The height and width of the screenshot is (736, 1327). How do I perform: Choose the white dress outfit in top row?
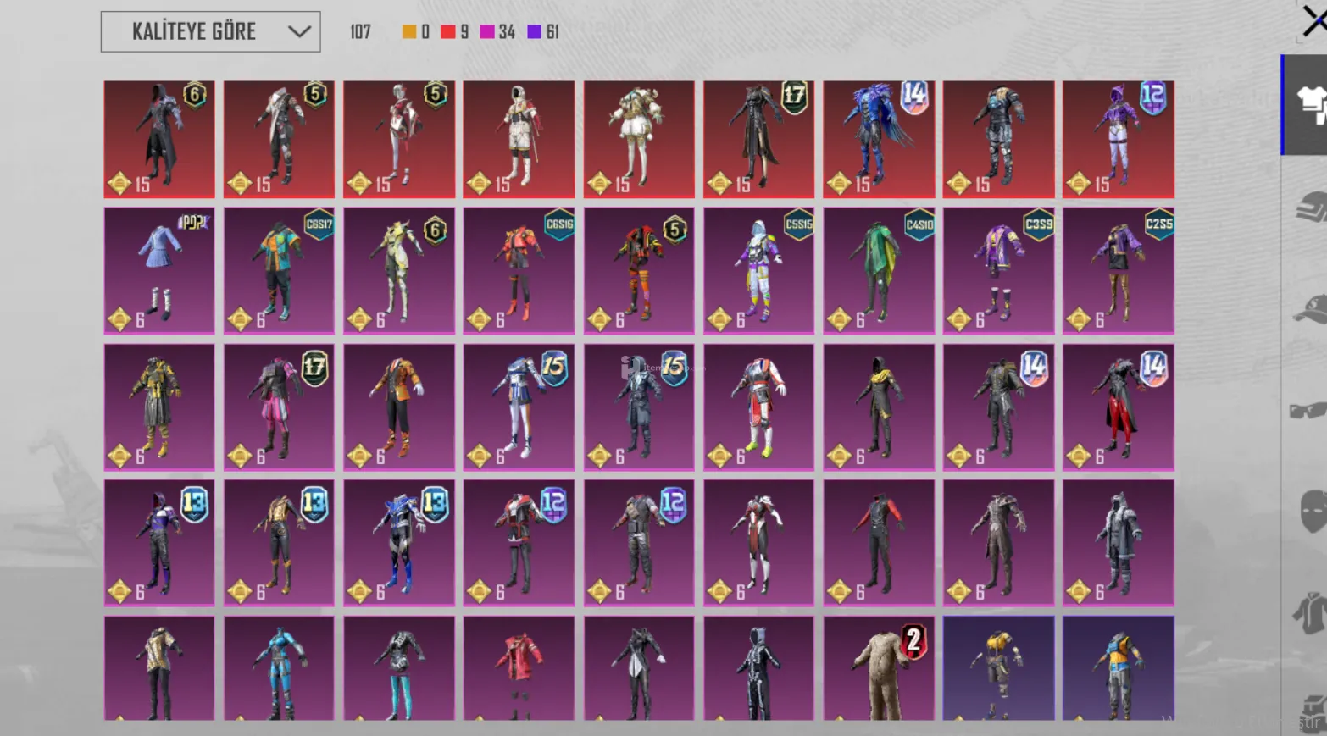(638, 140)
